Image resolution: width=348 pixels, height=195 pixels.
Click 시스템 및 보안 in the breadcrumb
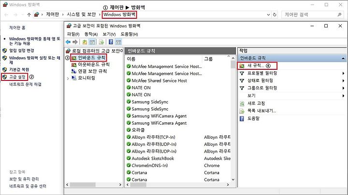tap(81, 14)
